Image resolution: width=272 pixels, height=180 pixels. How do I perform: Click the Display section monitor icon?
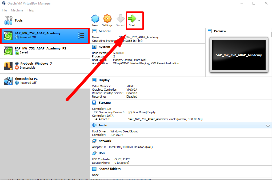pos(94,80)
